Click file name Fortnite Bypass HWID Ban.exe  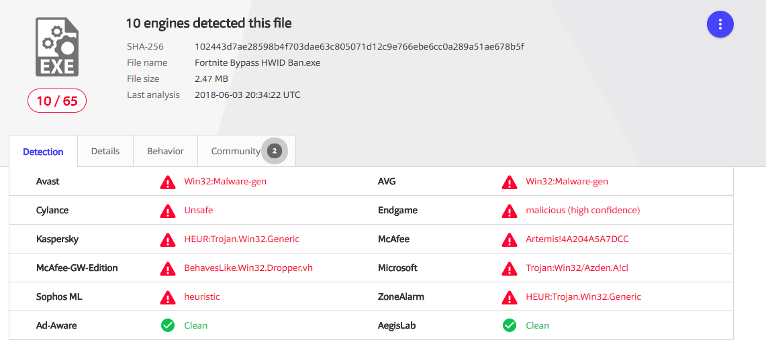coord(257,63)
